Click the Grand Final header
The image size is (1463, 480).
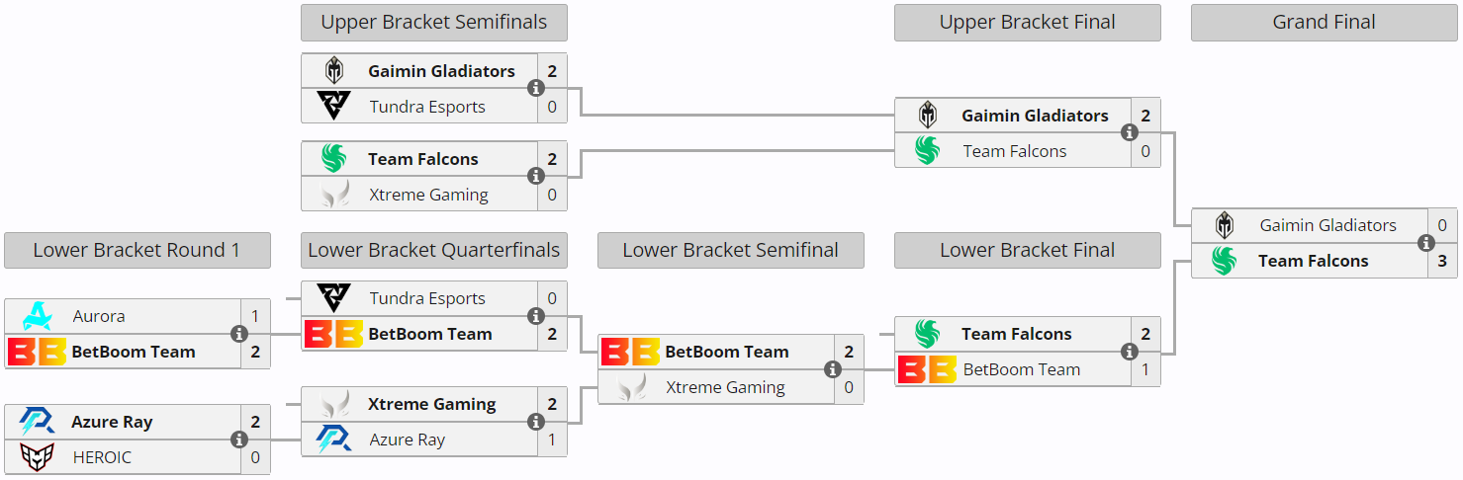point(1324,22)
